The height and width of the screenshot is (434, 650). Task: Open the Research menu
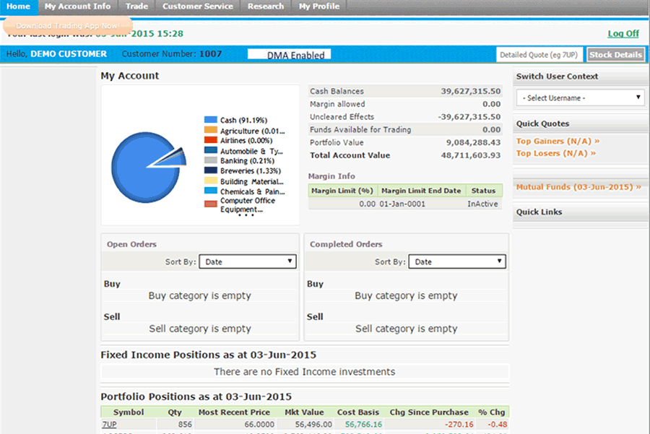pos(265,6)
